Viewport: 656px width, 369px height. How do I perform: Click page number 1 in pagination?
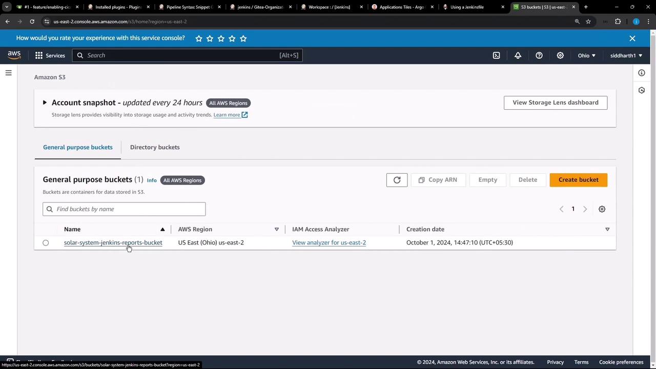click(x=573, y=209)
